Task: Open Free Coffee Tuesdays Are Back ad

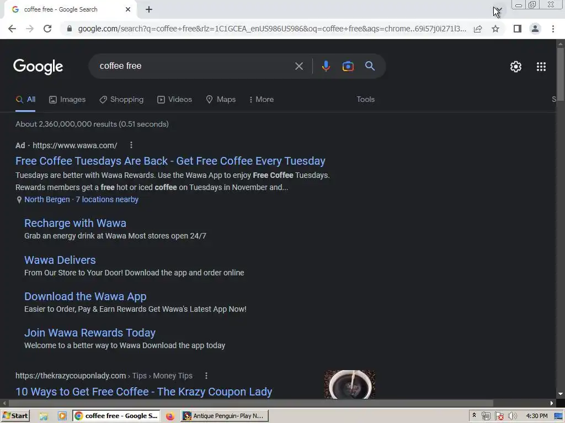Action: pyautogui.click(x=170, y=161)
